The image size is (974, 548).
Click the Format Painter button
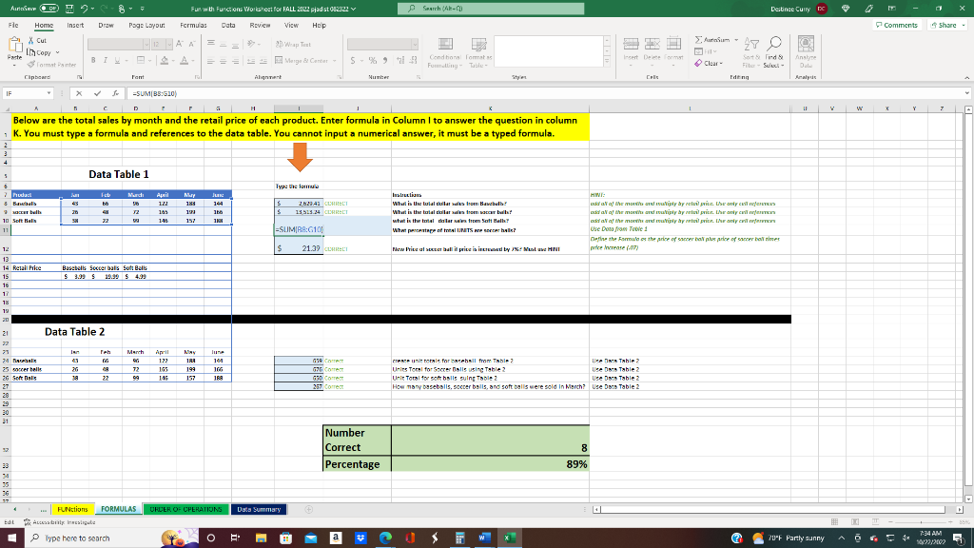[x=51, y=65]
